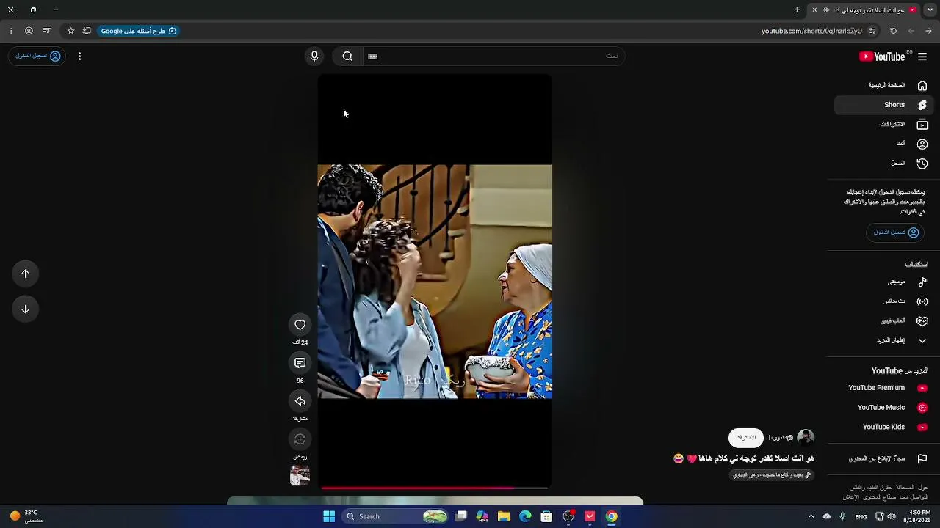Go to the previous Short with up arrow
The height and width of the screenshot is (528, 940).
(26, 274)
